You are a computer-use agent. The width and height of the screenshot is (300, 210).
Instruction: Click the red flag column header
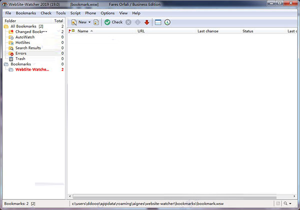point(69,31)
